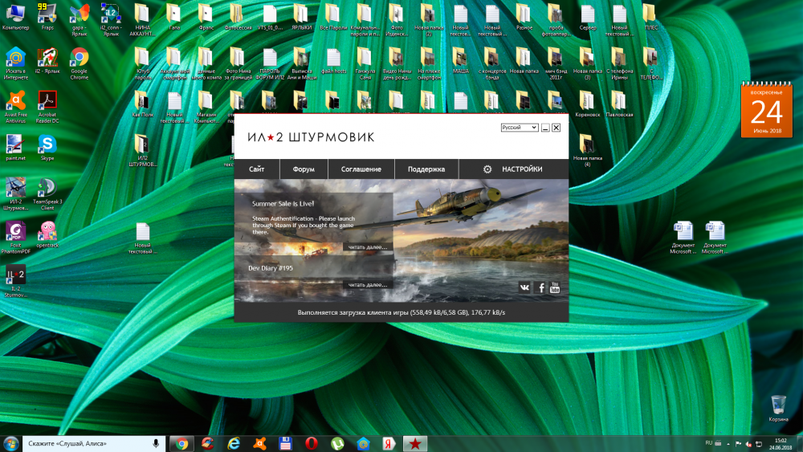Image resolution: width=803 pixels, height=452 pixels.
Task: Launch Fraps from the desktop
Action: click(47, 16)
